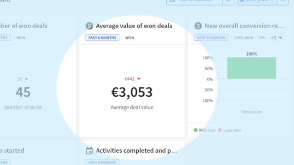Select PAST 6 MONTHS tag on Average value card
294x165 pixels.
tap(102, 38)
